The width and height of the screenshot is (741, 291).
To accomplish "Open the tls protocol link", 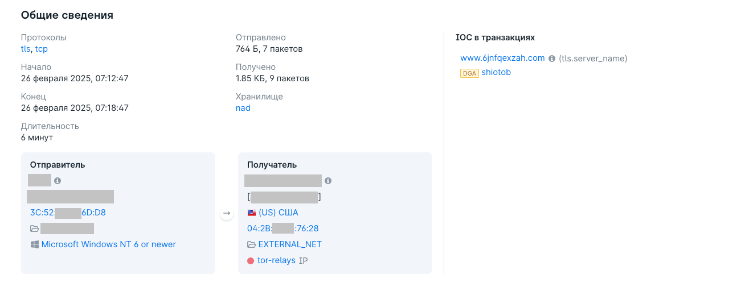I will (x=26, y=49).
